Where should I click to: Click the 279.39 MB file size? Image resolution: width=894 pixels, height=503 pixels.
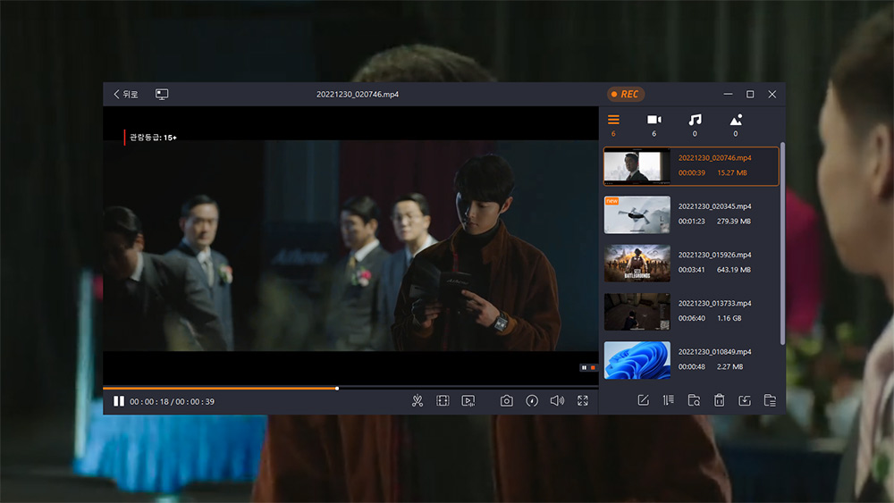[734, 221]
